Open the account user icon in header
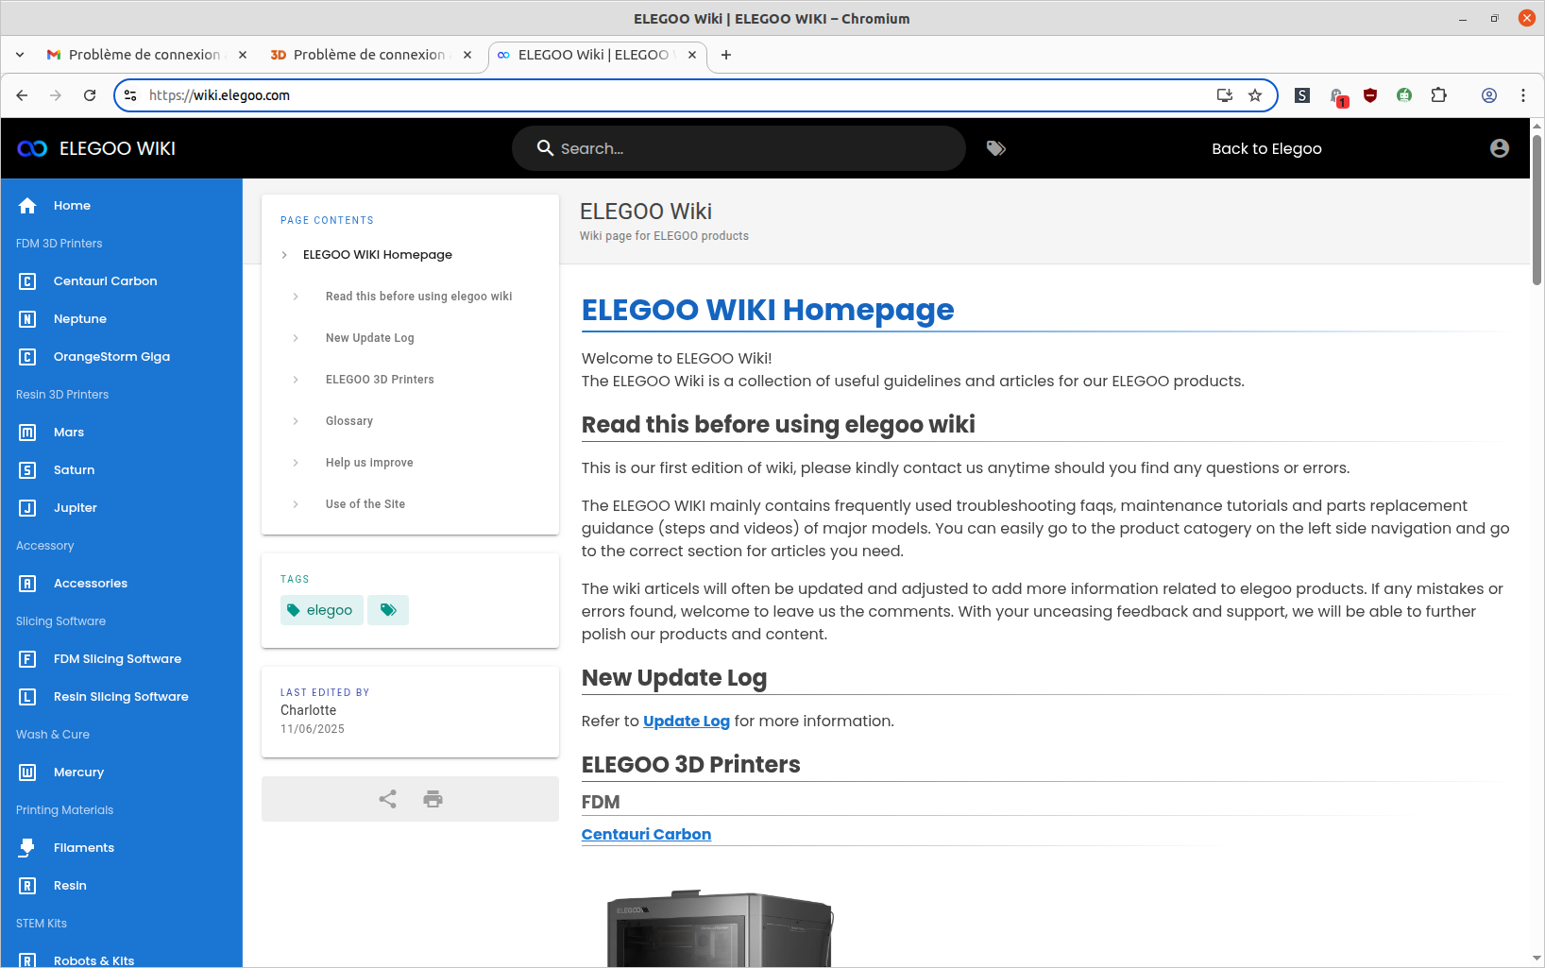The width and height of the screenshot is (1545, 968). pyautogui.click(x=1500, y=148)
